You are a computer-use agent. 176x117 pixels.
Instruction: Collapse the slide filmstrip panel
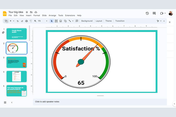(12, 102)
